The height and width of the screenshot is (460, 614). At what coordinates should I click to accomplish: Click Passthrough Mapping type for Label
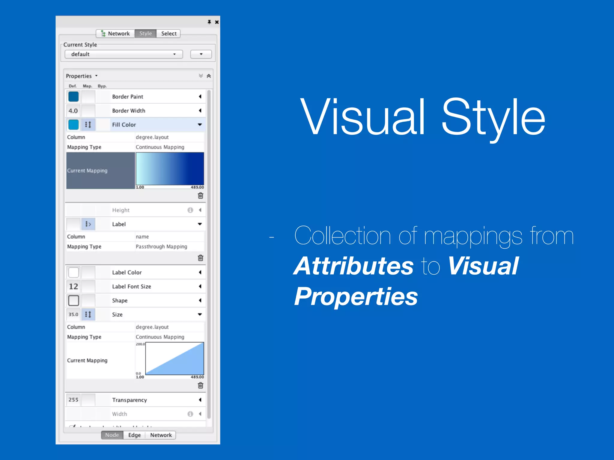click(x=169, y=246)
